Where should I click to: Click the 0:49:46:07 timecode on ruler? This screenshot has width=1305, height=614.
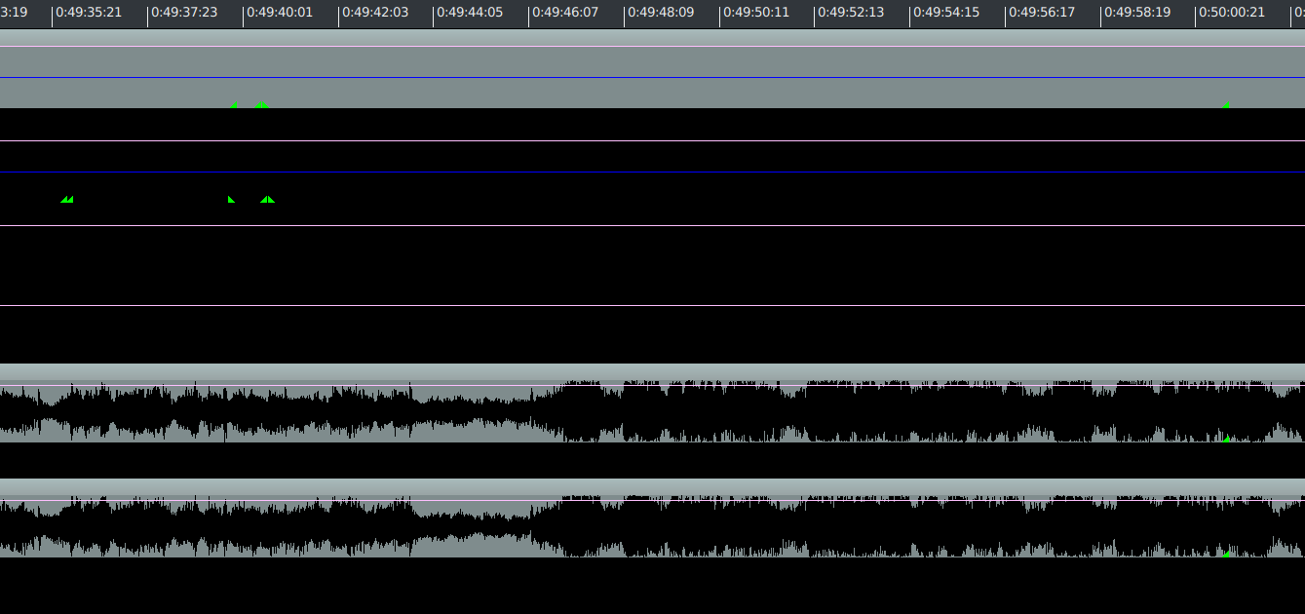coord(565,13)
